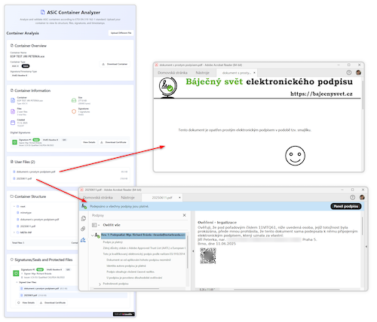Open the profile avatar in lower Acrobat window
This screenshot has width=377, height=322.
point(362,197)
